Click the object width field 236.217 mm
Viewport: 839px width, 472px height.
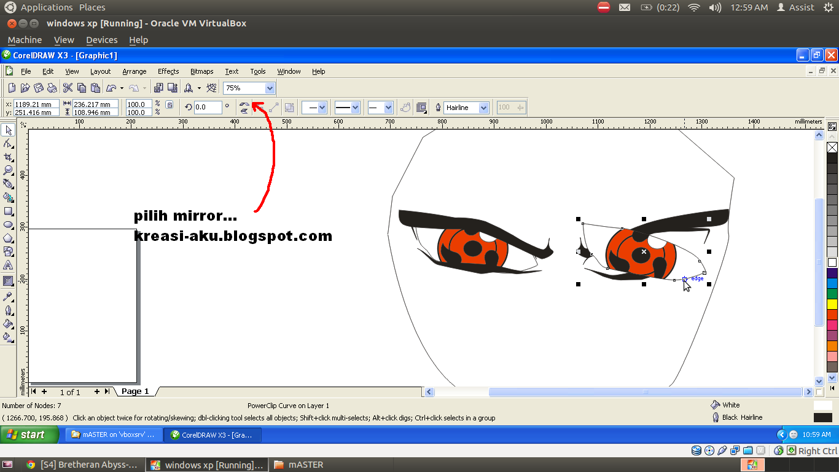point(96,104)
